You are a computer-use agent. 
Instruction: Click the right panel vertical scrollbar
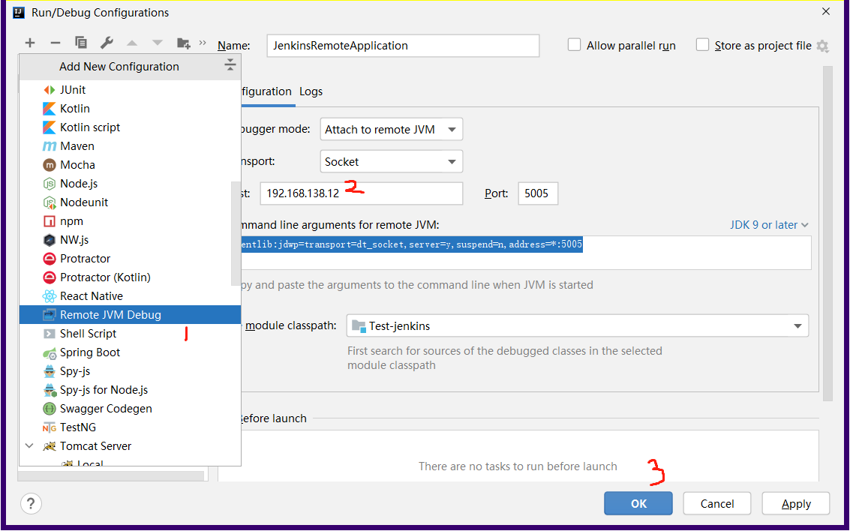point(827,233)
